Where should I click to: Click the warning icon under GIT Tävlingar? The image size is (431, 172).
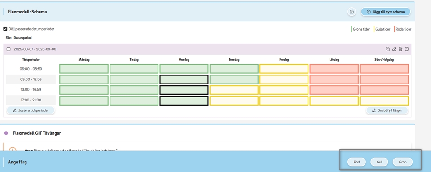13,150
